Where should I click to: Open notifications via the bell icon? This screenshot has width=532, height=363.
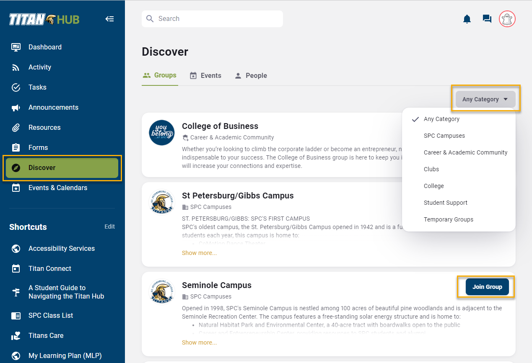[x=467, y=19]
